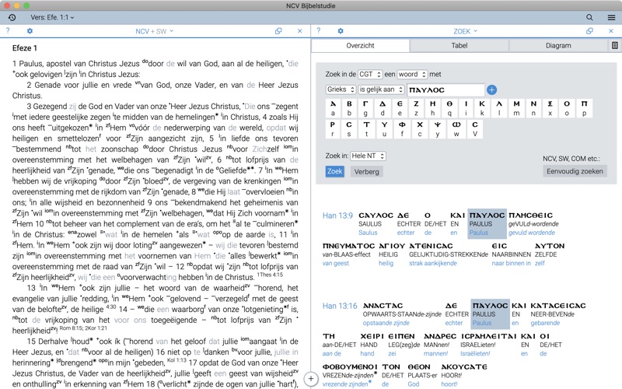
Task: Open settings gear in NCV + SW panel
Action: 30,31
